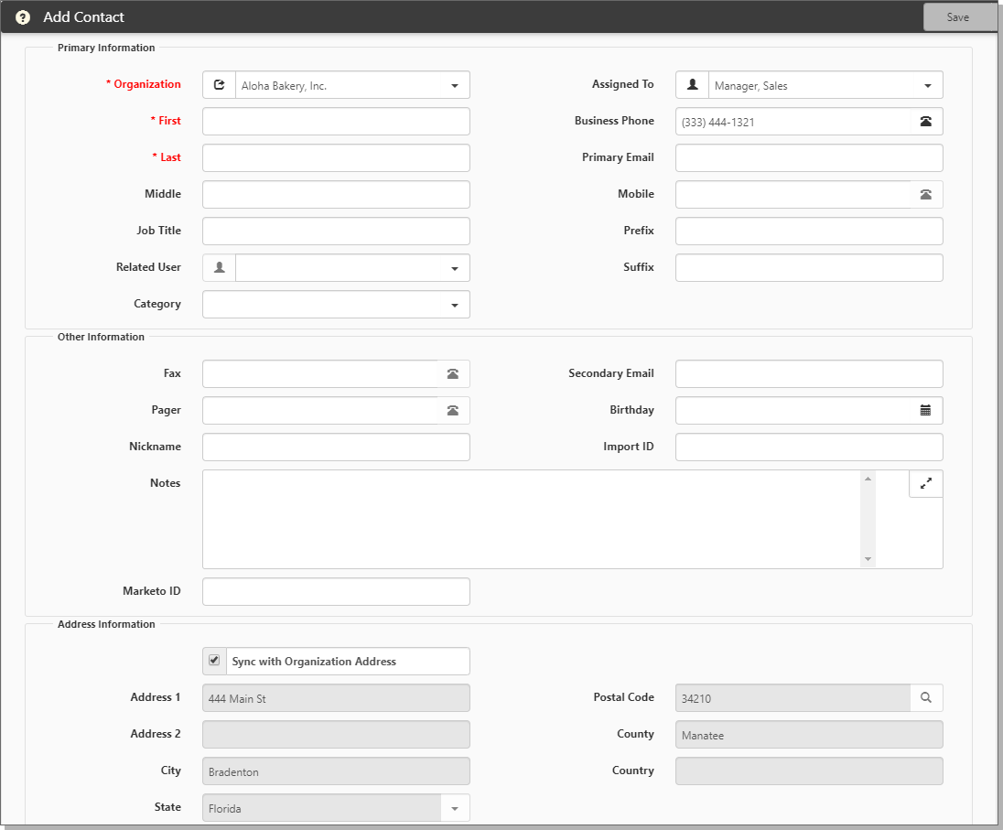Viewport: 1003px width, 830px height.
Task: Click the Organization refresh arrow icon
Action: click(x=219, y=85)
